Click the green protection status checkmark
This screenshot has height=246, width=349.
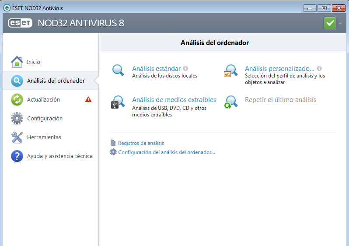point(330,23)
